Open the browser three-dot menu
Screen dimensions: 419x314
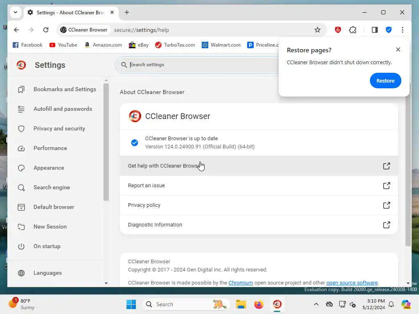(x=403, y=30)
